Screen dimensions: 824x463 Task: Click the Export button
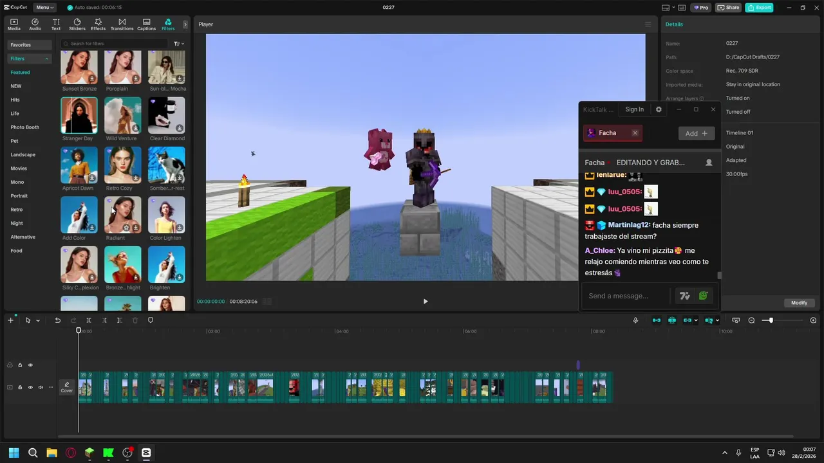(x=759, y=8)
